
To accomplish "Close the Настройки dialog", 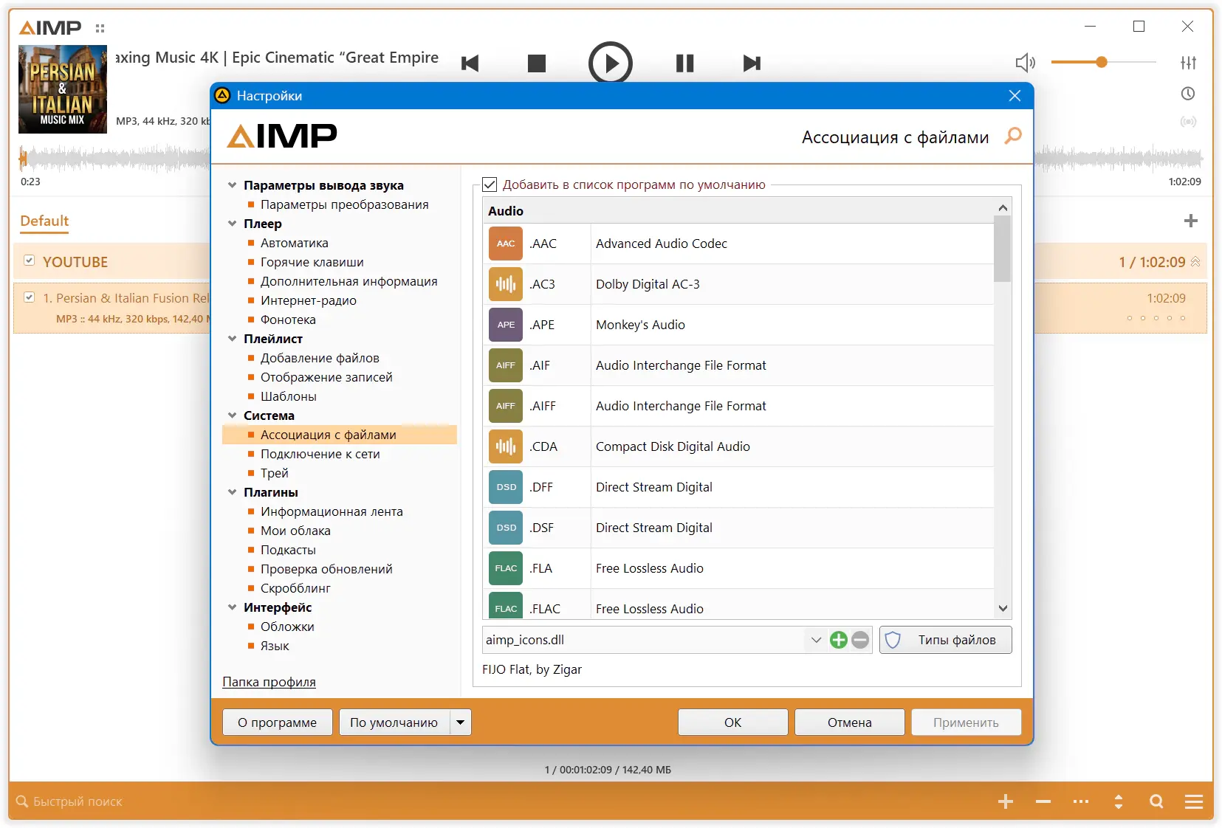I will [x=1015, y=96].
